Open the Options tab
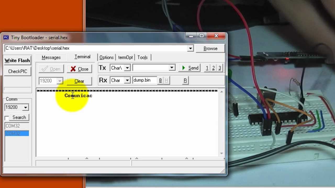 tap(106, 57)
